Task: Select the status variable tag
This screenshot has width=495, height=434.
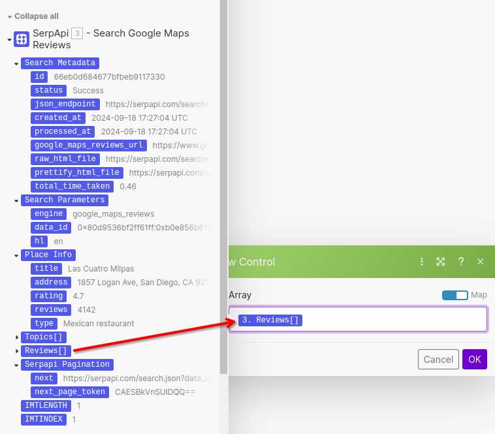Action: (48, 91)
